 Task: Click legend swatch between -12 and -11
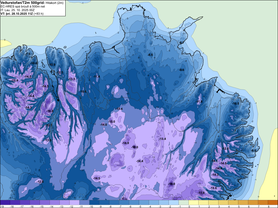(x=75, y=202)
